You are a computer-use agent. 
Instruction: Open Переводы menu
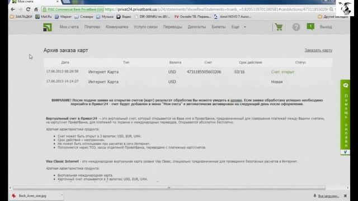[x=173, y=27]
